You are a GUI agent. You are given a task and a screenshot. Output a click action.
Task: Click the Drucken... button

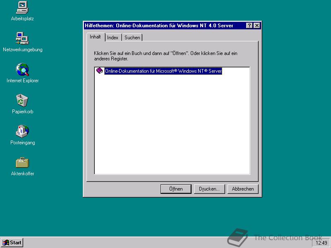209,189
